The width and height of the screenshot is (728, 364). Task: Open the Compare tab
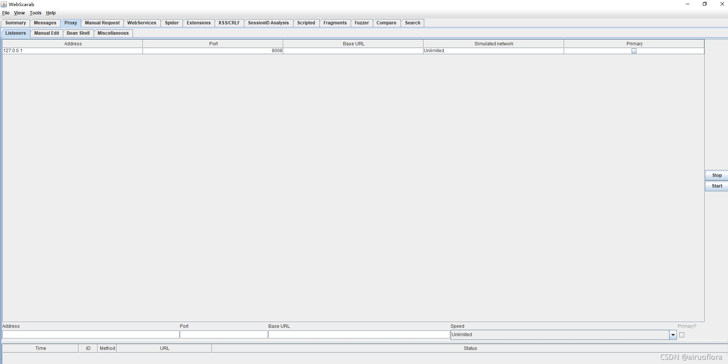click(386, 23)
